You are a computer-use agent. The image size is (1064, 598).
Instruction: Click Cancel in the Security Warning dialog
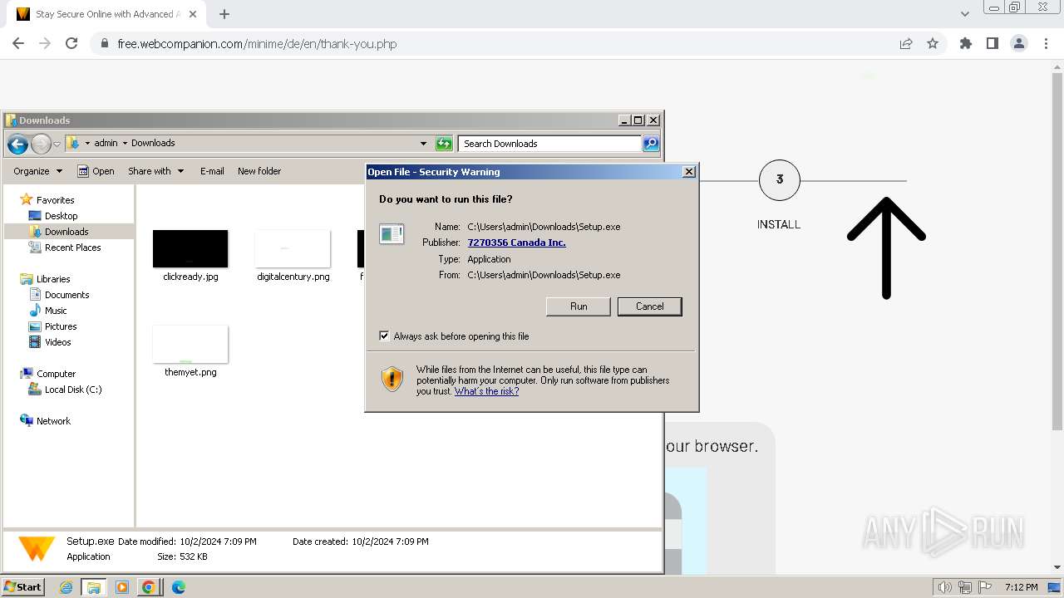650,306
